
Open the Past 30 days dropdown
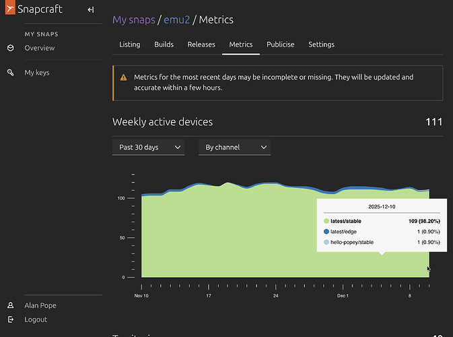pyautogui.click(x=149, y=147)
